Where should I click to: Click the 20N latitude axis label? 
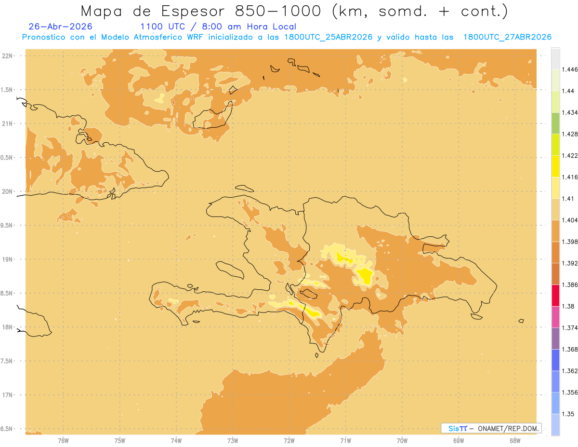8,191
